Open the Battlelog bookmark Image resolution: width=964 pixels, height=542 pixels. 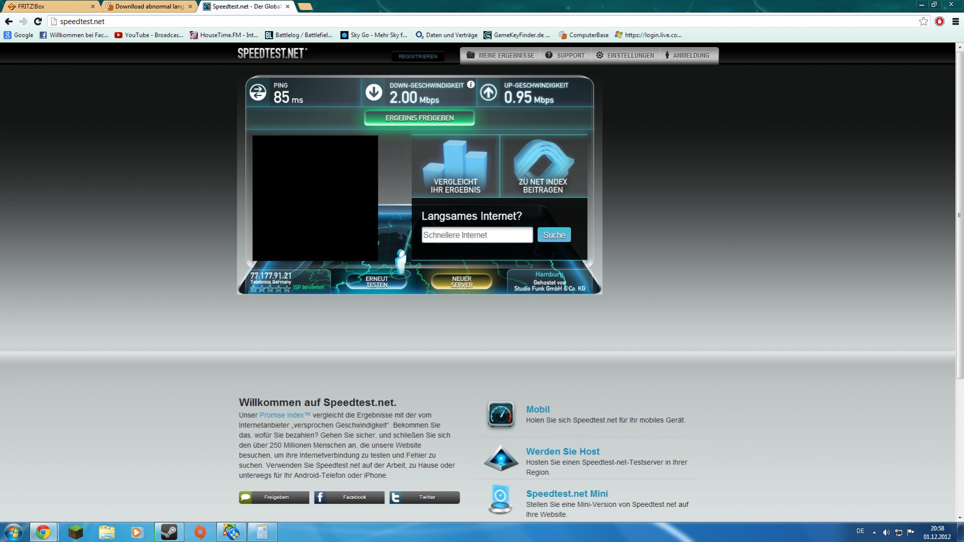point(298,35)
